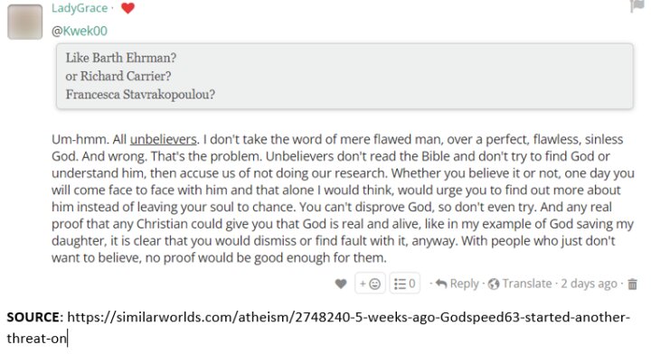
Task: Click the gray heart like icon
Action: [341, 284]
